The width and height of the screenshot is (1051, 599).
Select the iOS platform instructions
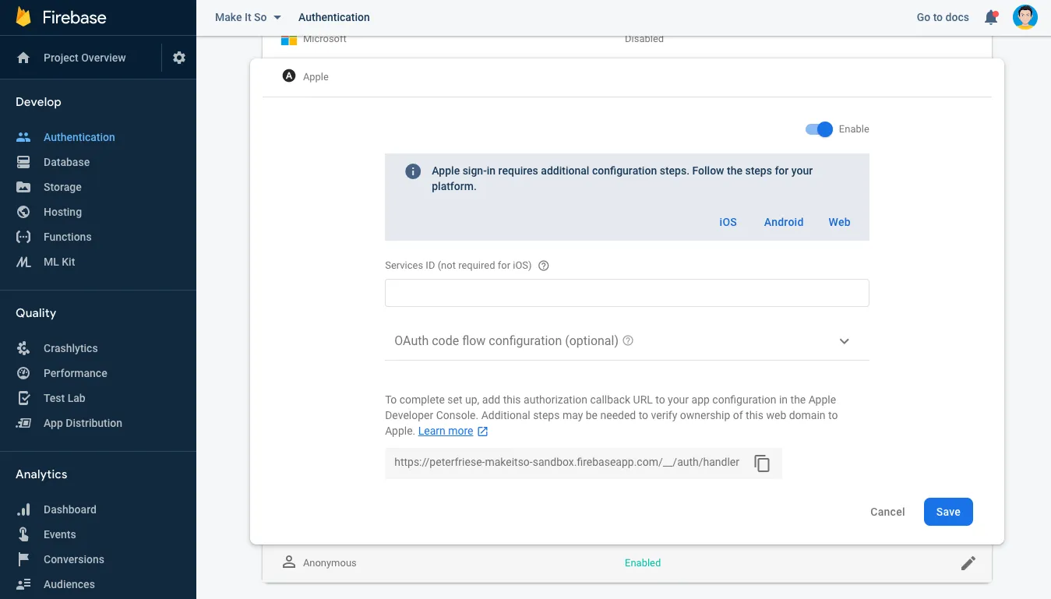(x=727, y=222)
